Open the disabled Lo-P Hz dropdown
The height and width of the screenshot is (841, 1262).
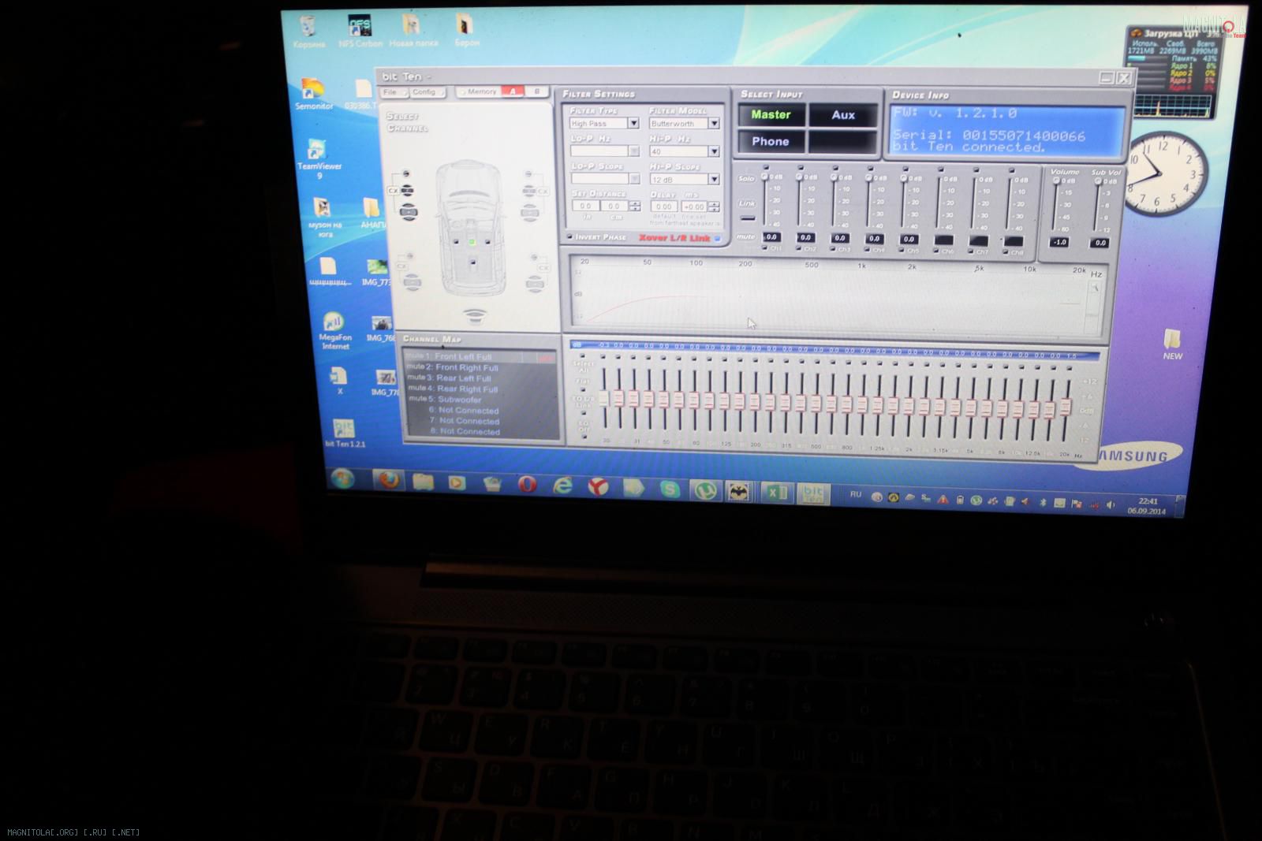pos(604,151)
